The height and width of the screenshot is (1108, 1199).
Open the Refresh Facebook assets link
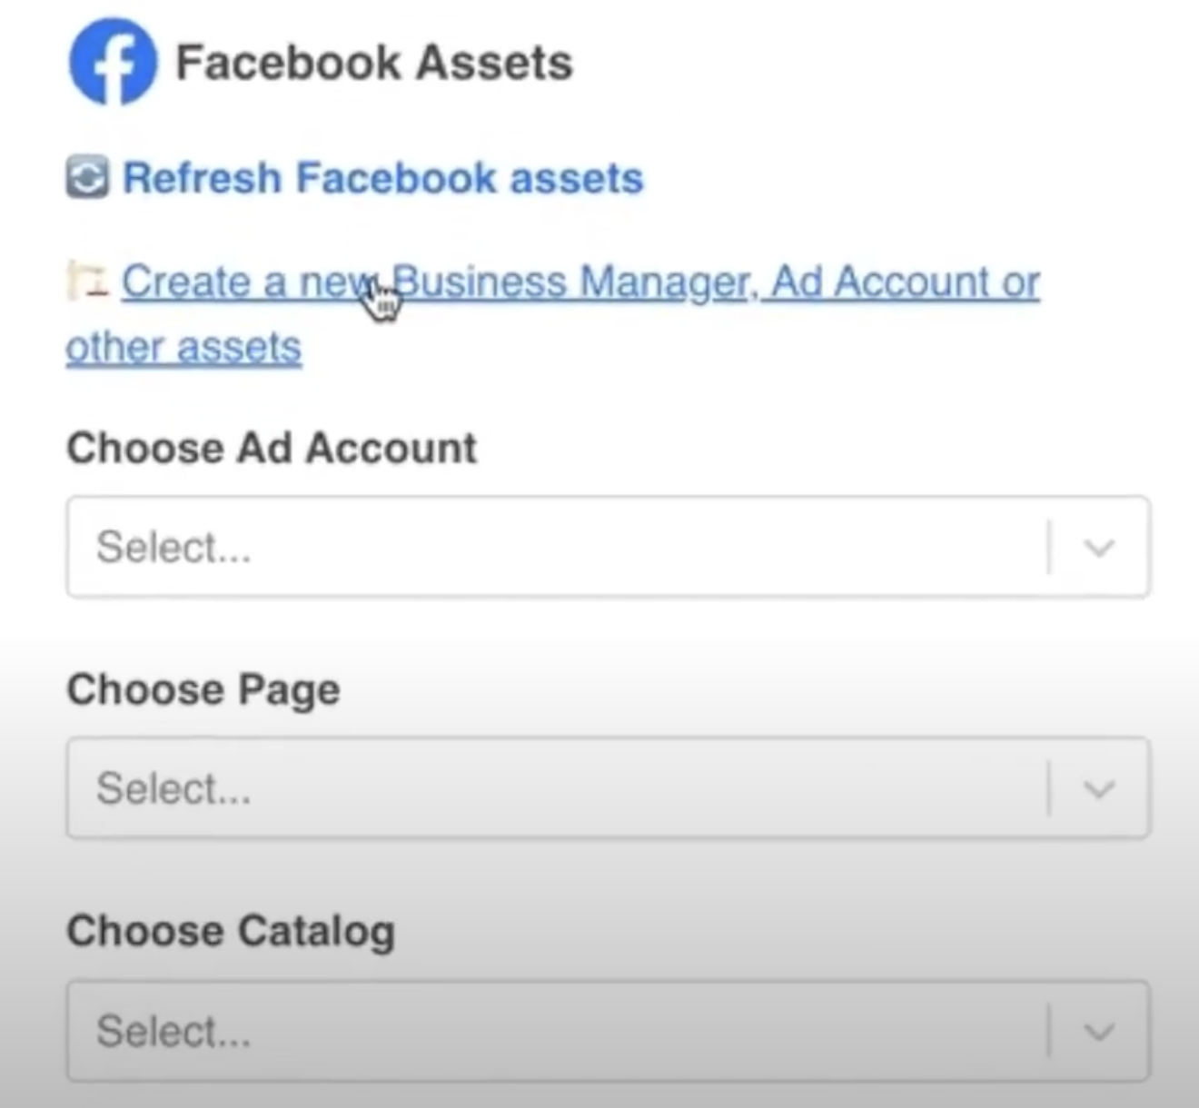[382, 178]
